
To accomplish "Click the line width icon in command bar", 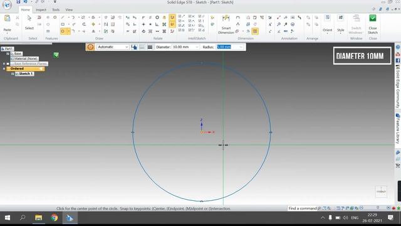I will pos(150,47).
